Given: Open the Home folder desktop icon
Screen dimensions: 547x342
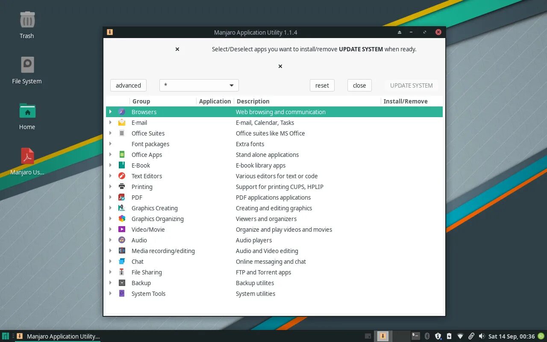Looking at the screenshot, I should (x=27, y=111).
